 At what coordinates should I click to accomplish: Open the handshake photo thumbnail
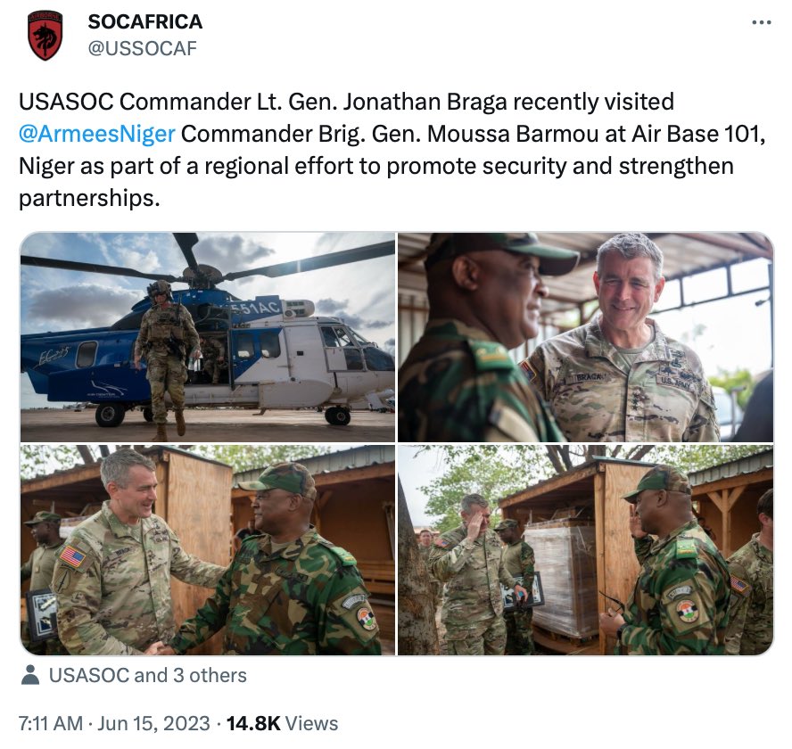click(x=208, y=550)
